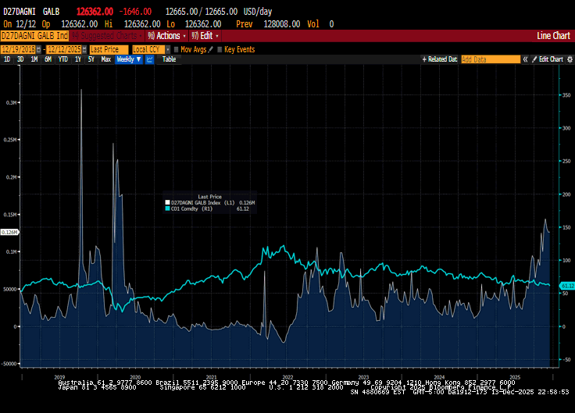
Task: Open chart settings gear icon
Action: tap(570, 59)
